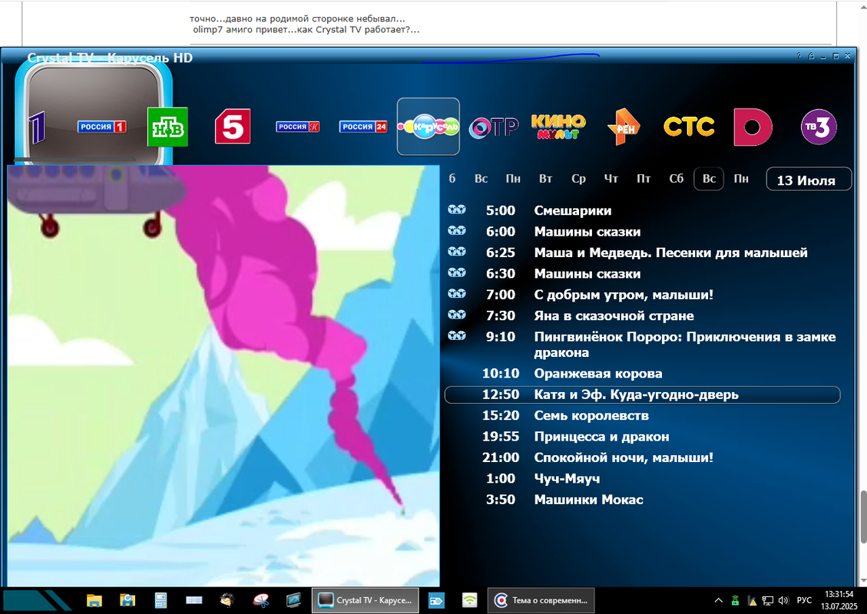This screenshot has width=867, height=614.
Task: Click archive icon beside 6:30 Машины сказки
Action: click(457, 272)
